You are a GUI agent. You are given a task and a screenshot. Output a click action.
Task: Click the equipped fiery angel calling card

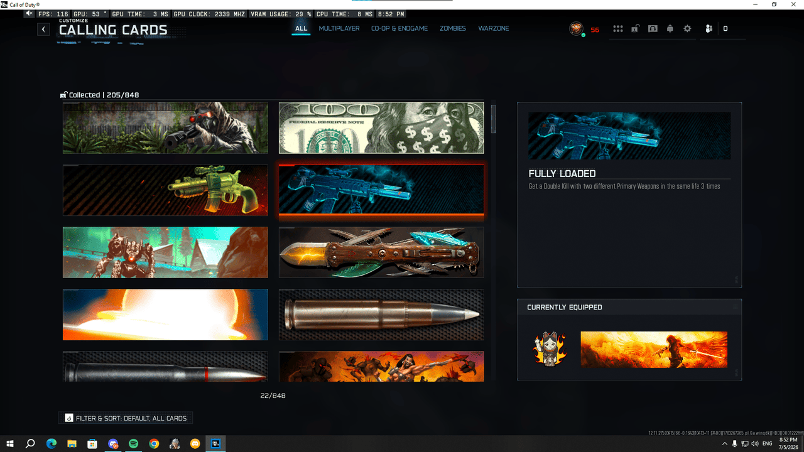pyautogui.click(x=654, y=350)
